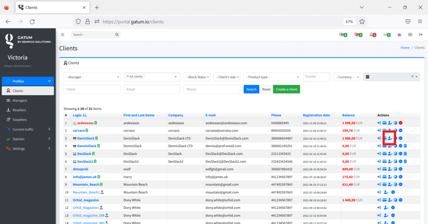Screen dimensions: 428x224
Task: Remove the 'All clients' filter tag
Action: click(128, 76)
